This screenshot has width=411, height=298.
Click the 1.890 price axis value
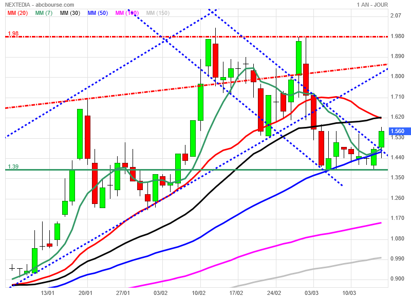click(x=397, y=56)
